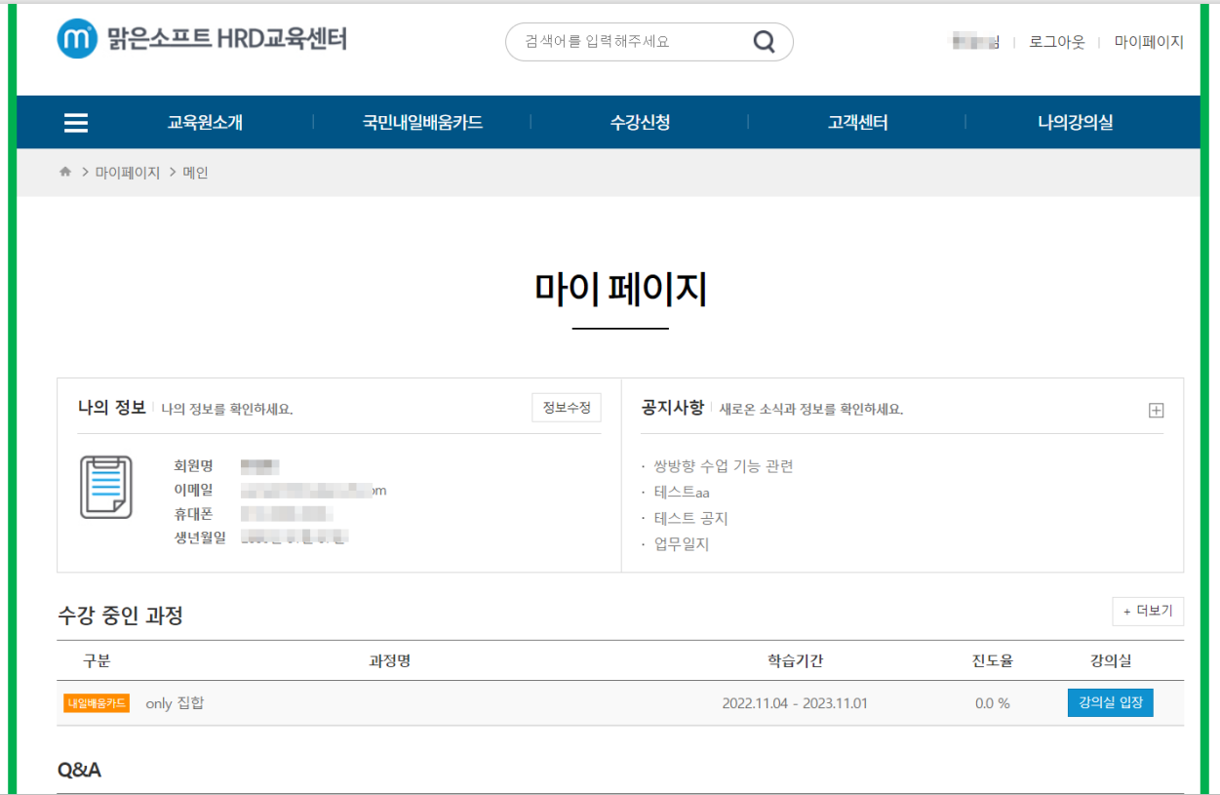The image size is (1220, 795).
Task: Open the 마이페이지 link in header
Action: [x=1149, y=42]
